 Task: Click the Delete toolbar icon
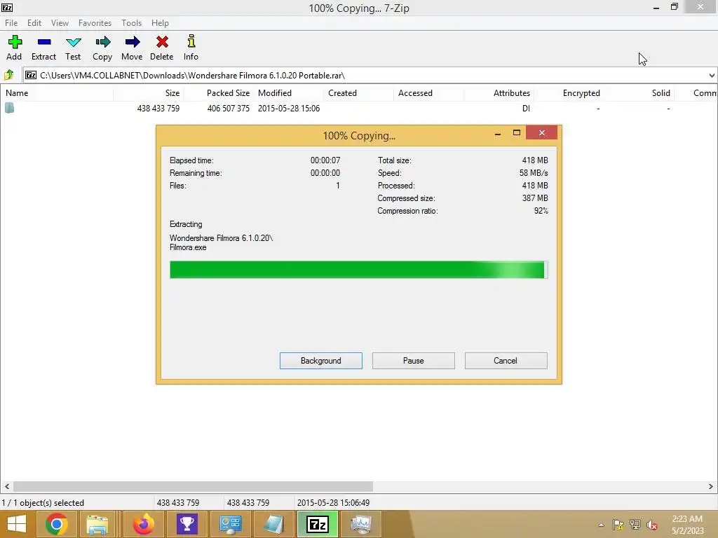pyautogui.click(x=162, y=48)
